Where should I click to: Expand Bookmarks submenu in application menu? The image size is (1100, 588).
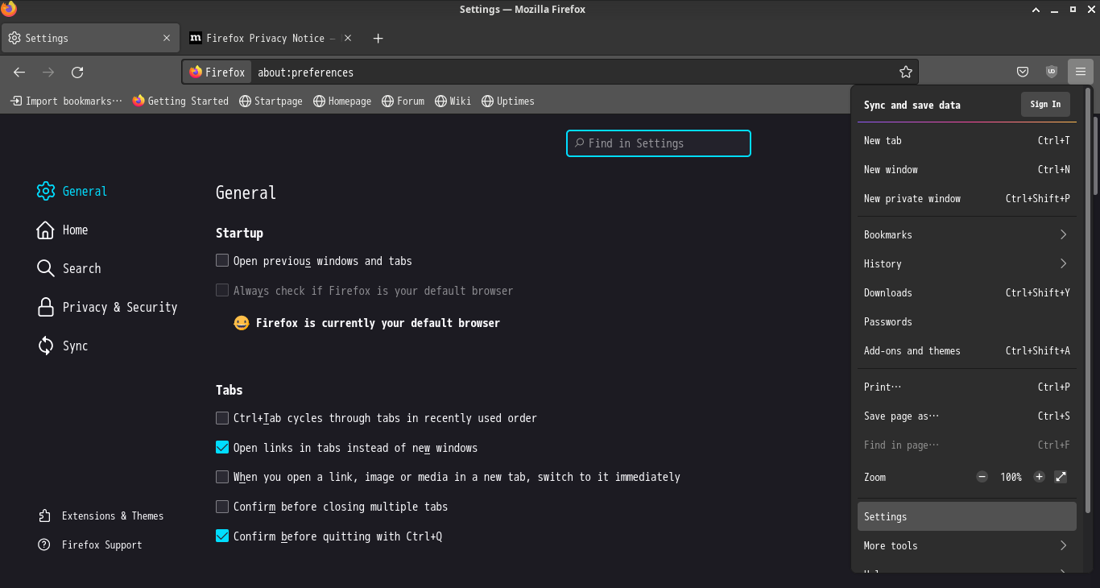coord(966,234)
